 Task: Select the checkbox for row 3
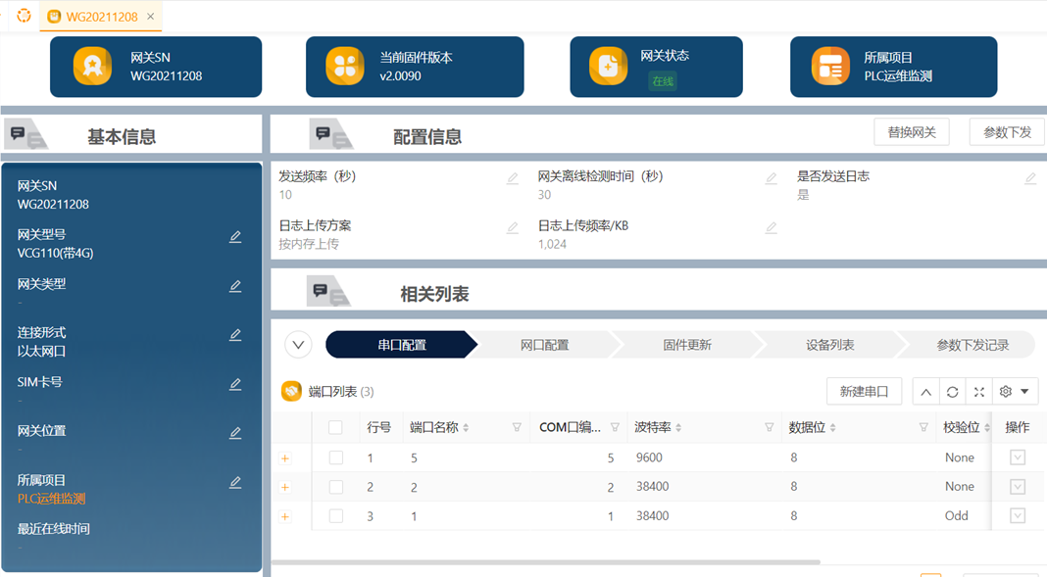click(x=336, y=516)
